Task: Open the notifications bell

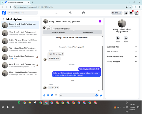Action: (131, 13)
